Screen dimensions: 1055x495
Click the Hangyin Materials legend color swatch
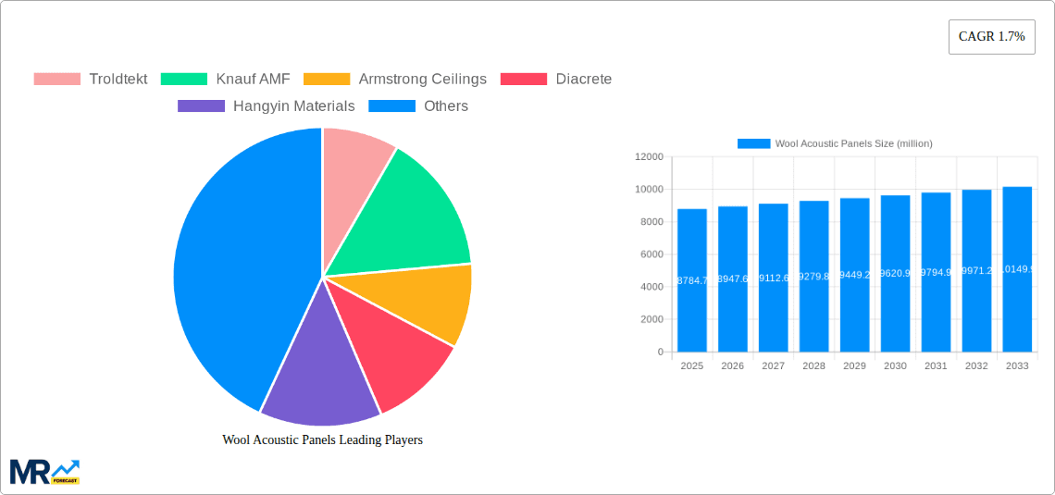201,106
